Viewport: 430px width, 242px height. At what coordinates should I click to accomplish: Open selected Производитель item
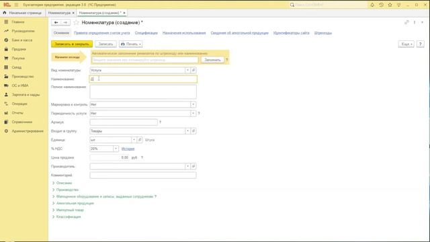coord(193,166)
